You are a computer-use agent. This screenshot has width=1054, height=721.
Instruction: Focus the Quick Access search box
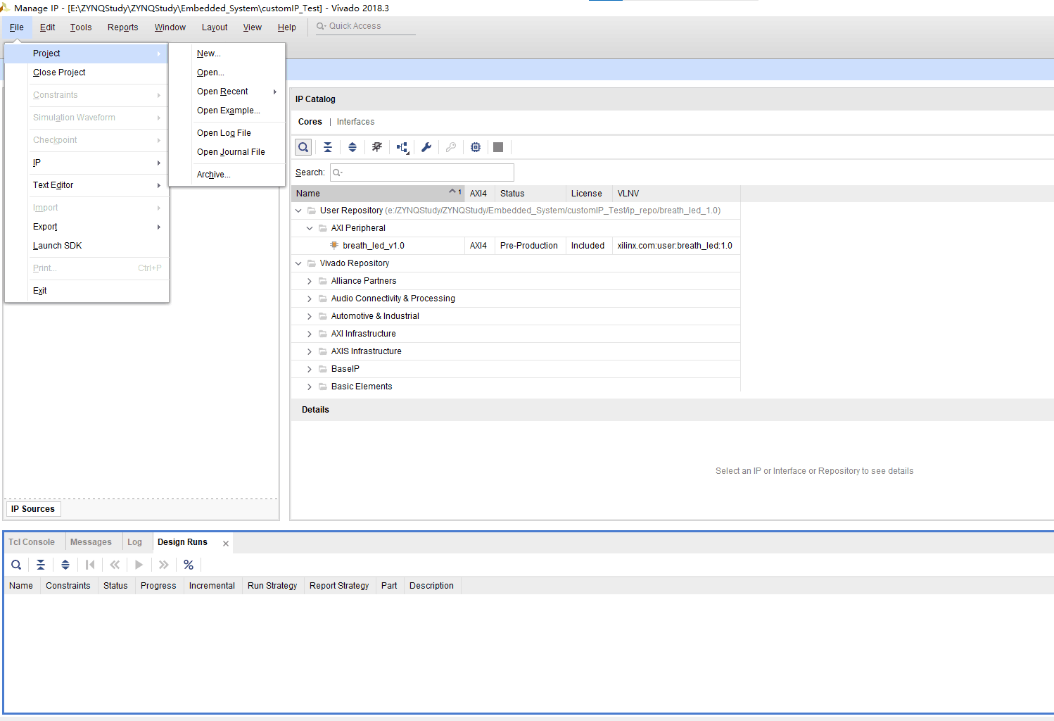pyautogui.click(x=366, y=26)
